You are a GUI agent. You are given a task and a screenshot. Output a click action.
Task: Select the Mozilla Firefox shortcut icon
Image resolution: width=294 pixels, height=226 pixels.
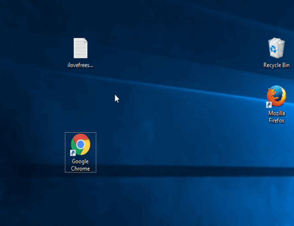276,97
